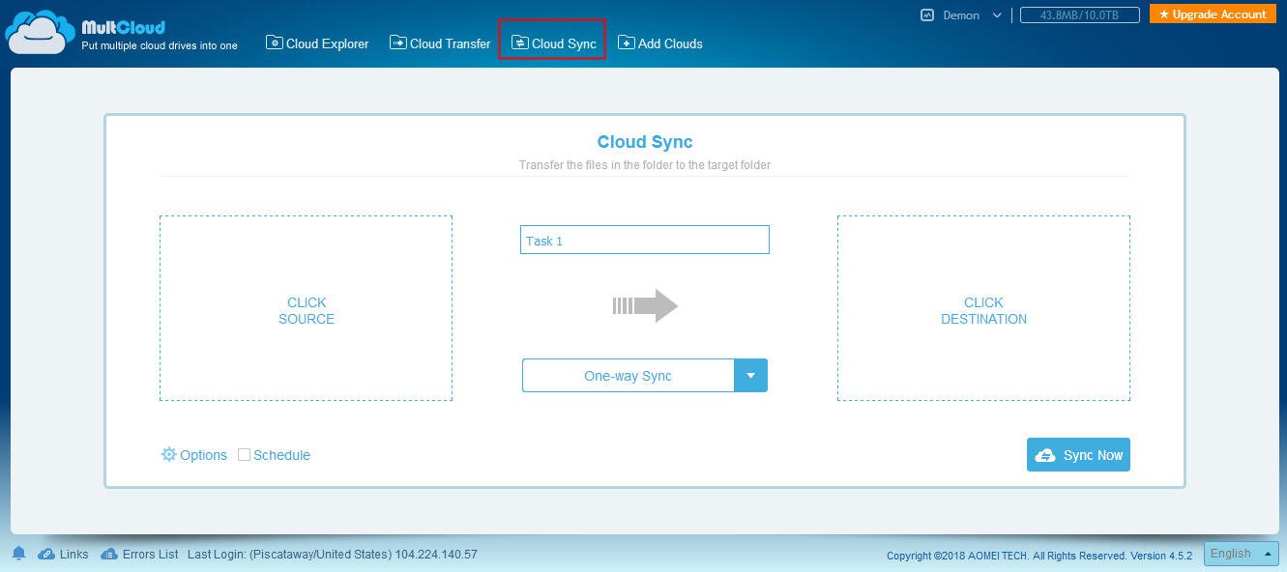Open the Add Clouds tab
The width and height of the screenshot is (1287, 572).
click(x=660, y=43)
